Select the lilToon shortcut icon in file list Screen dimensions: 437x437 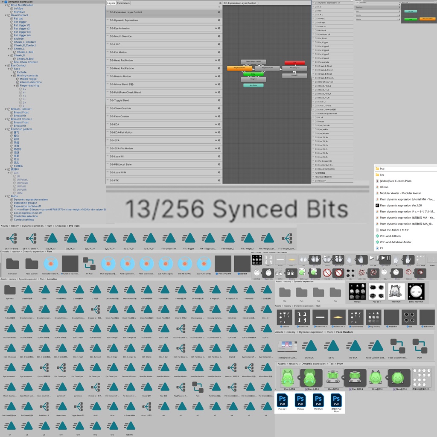click(x=377, y=187)
